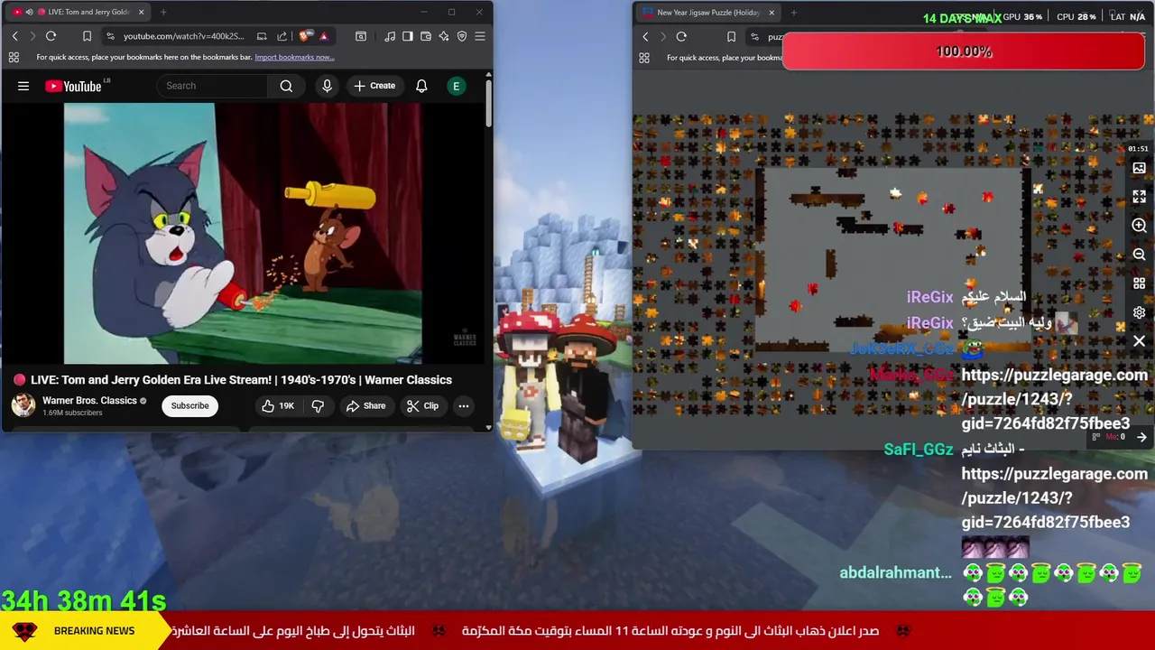Go back in YouTube browser window
The height and width of the screenshot is (650, 1155).
14,36
